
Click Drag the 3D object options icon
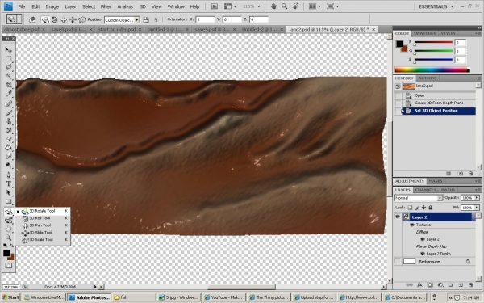click(x=64, y=19)
